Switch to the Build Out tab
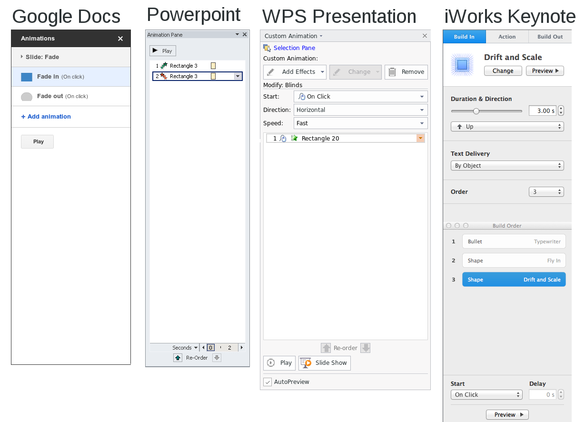Viewport: 585px width, 422px height. click(550, 37)
